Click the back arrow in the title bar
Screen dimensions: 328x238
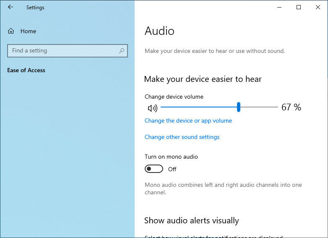(x=10, y=7)
